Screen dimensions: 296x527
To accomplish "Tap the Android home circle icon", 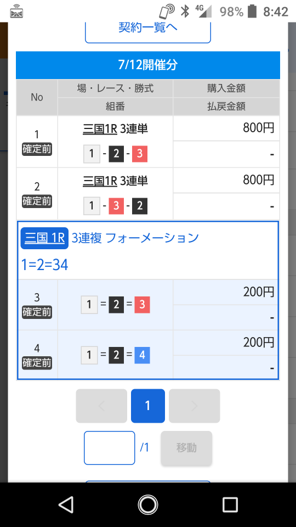I will 148,505.
